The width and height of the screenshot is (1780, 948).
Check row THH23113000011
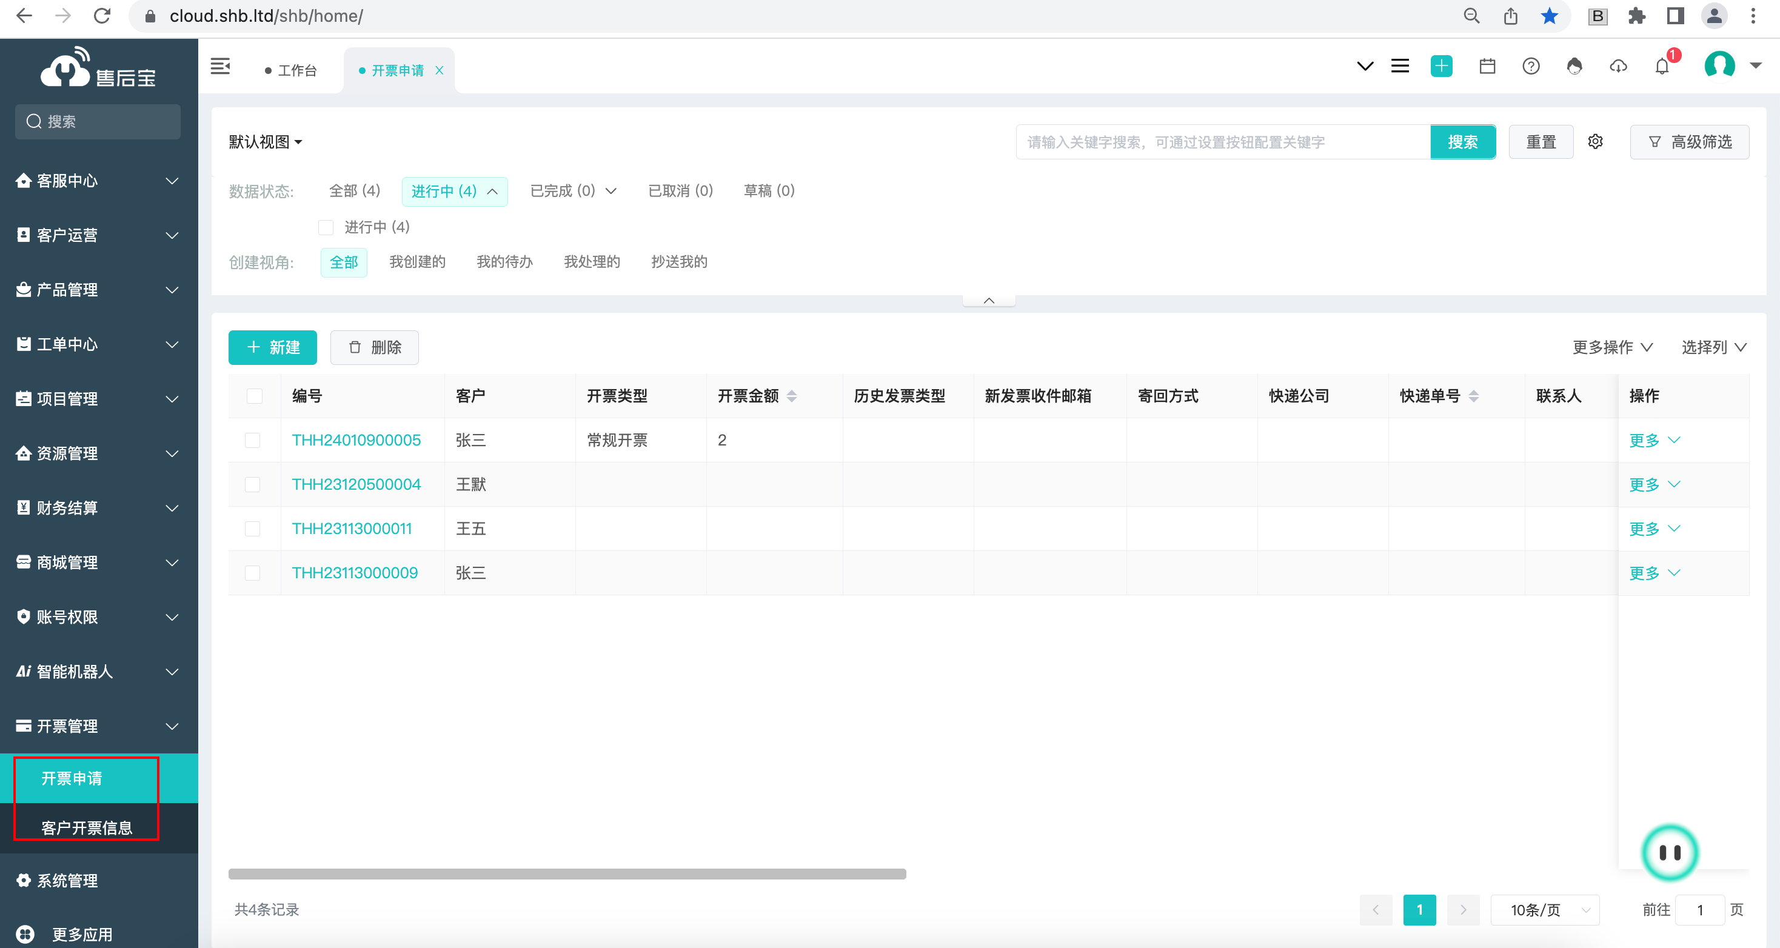253,529
